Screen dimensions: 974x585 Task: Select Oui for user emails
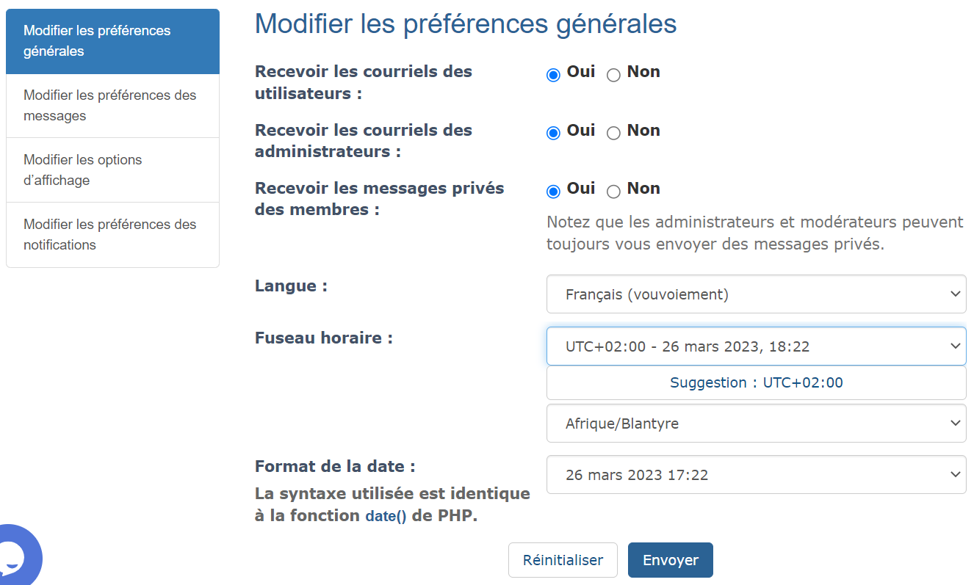553,75
